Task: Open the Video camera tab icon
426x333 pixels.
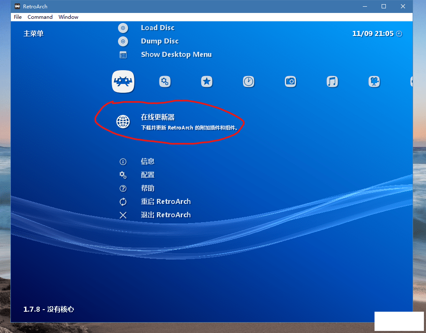Action: (374, 81)
